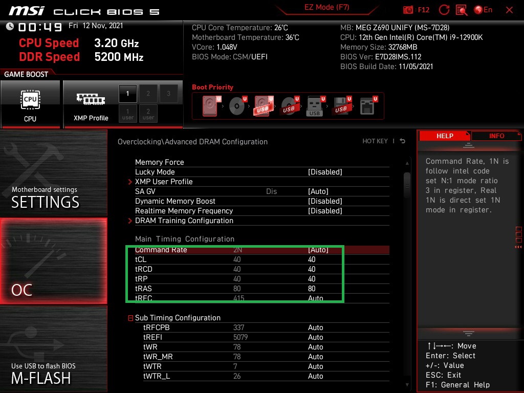This screenshot has height=393, width=524.
Task: Select USB key boot device icon
Action: [x=315, y=106]
